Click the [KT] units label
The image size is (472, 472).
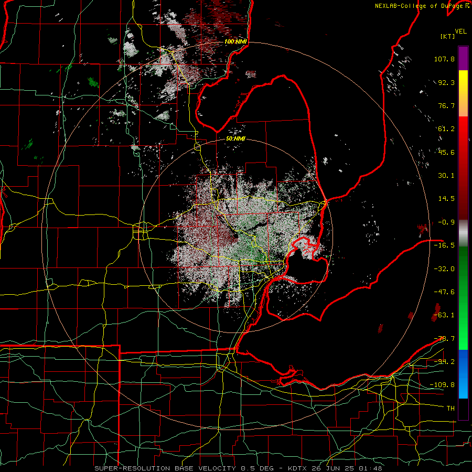(x=447, y=36)
